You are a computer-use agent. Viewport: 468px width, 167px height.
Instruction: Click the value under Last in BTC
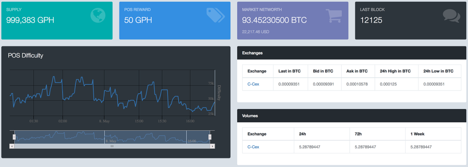(289, 84)
